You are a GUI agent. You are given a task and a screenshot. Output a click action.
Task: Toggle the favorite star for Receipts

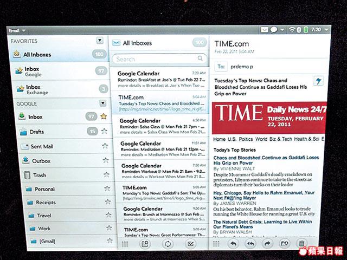(x=108, y=201)
